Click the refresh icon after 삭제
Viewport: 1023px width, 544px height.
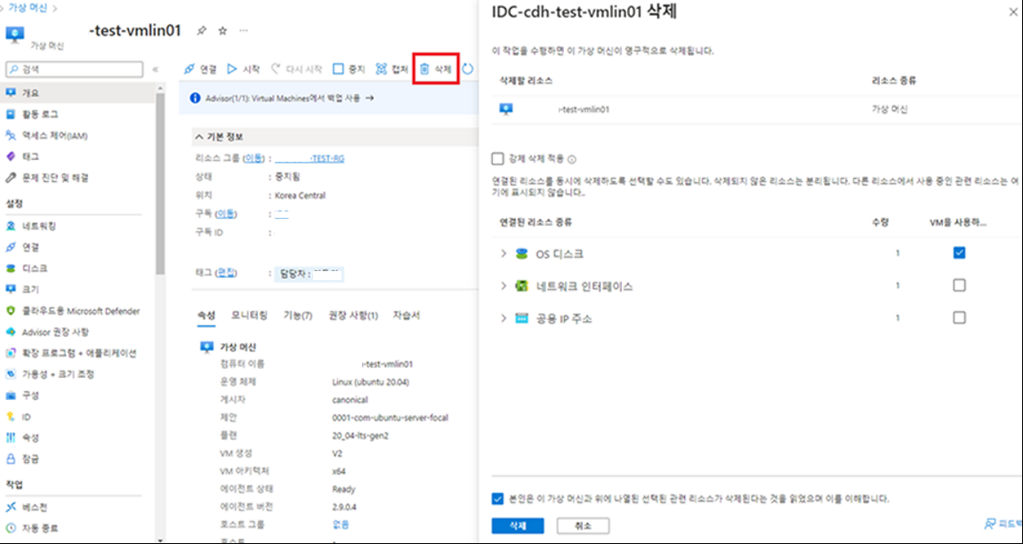pos(468,69)
